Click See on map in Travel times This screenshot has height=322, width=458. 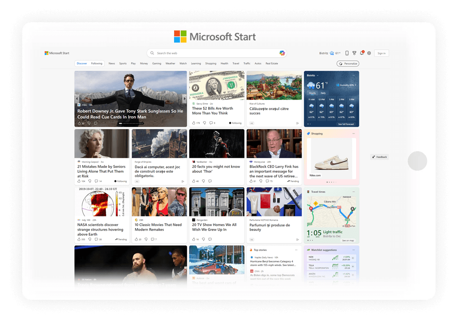tap(348, 241)
